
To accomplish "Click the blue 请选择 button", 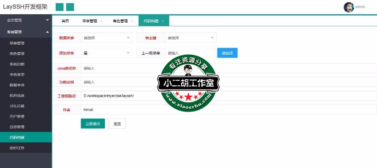I will coord(227,53).
